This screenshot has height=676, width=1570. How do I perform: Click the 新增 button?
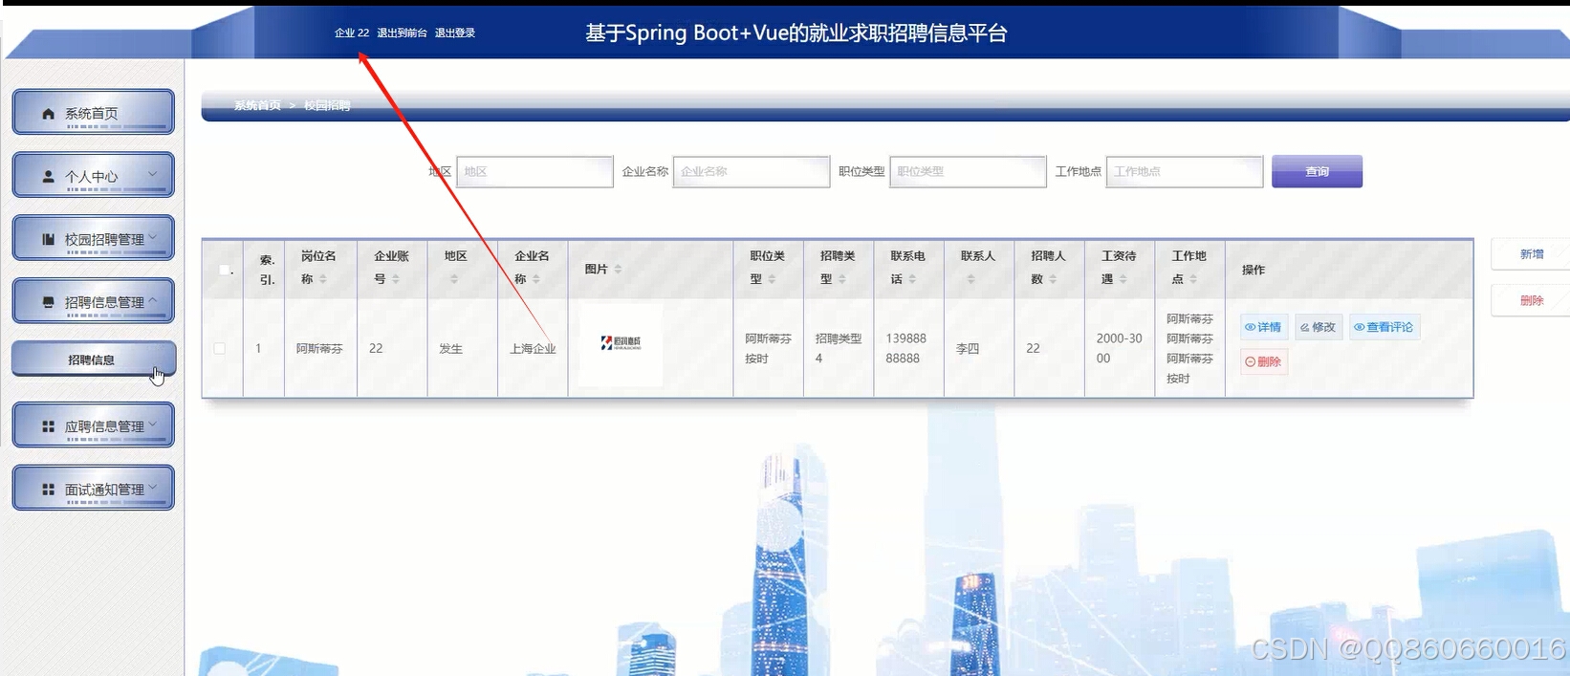(1531, 254)
